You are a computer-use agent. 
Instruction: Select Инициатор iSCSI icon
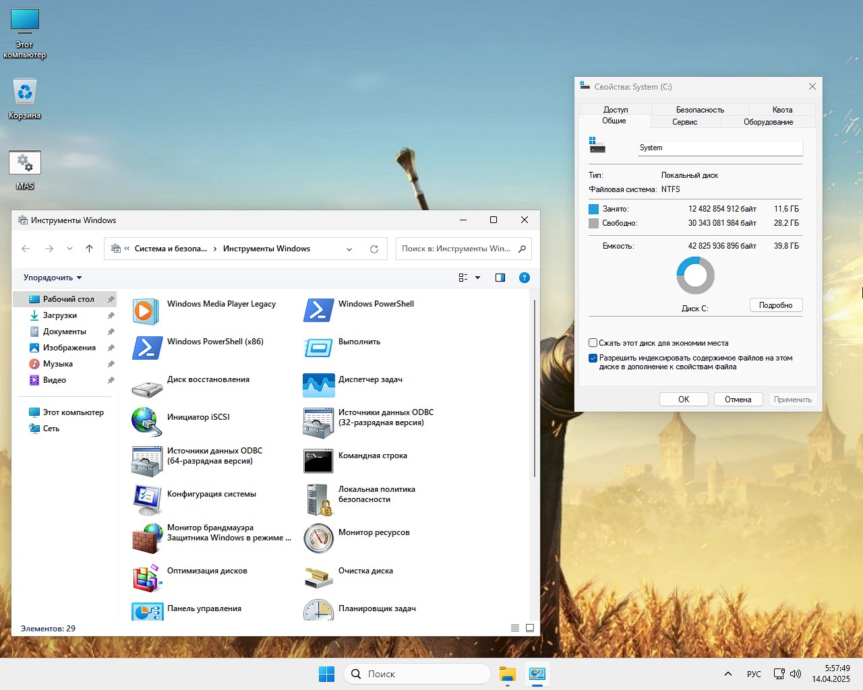click(146, 421)
